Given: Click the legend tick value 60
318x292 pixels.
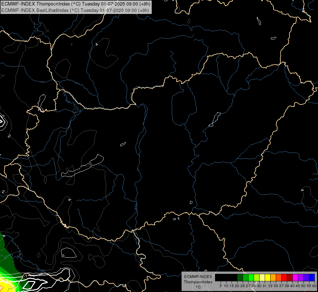Looking at the screenshot, I should pyautogui.click(x=314, y=286).
